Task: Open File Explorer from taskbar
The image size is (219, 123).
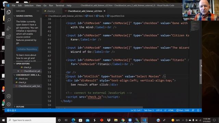Action: tap(116, 120)
